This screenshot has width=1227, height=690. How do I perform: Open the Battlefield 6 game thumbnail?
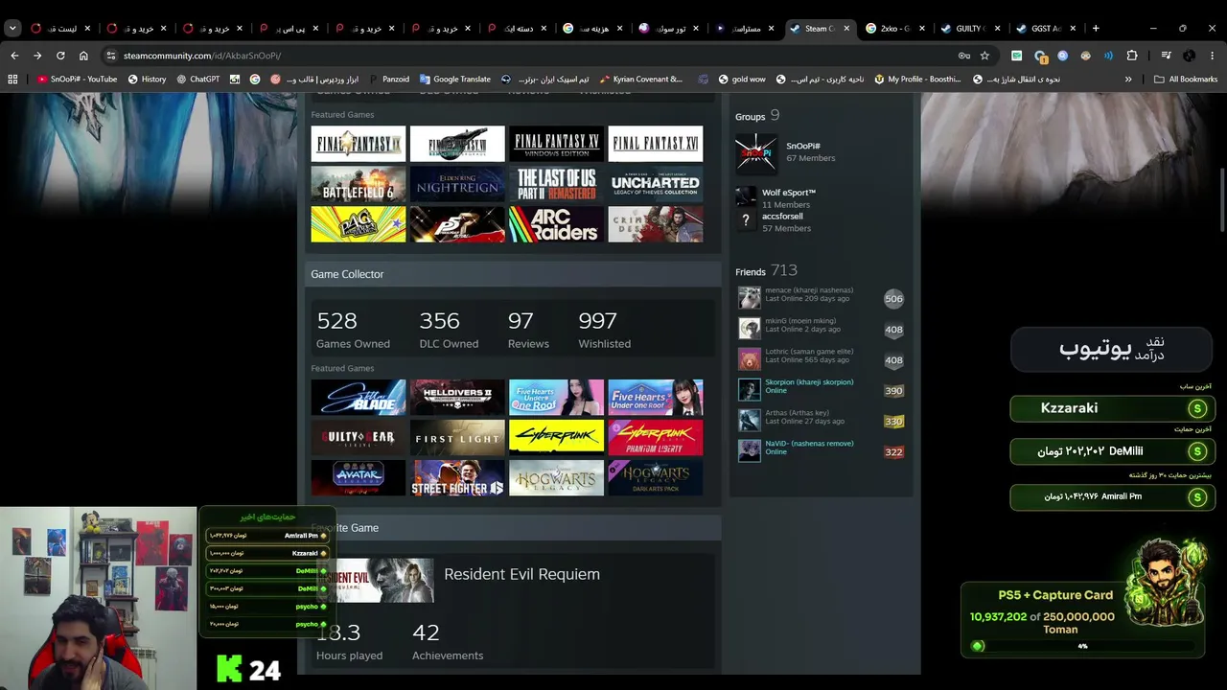pos(359,184)
